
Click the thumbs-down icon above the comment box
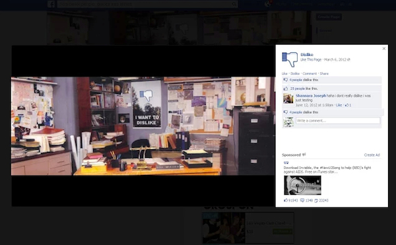286,112
